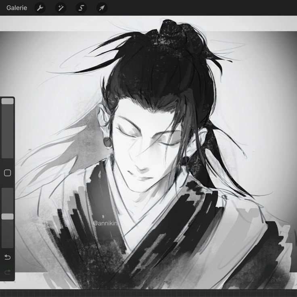Activate the Selection S-ribbon tool
This screenshot has width=297, height=297.
pos(82,8)
